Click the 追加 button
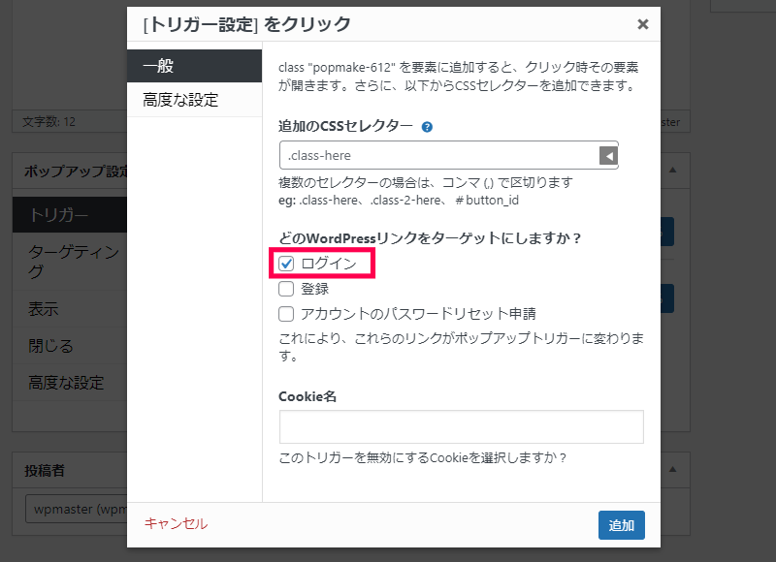Image resolution: width=776 pixels, height=562 pixels. 621,525
